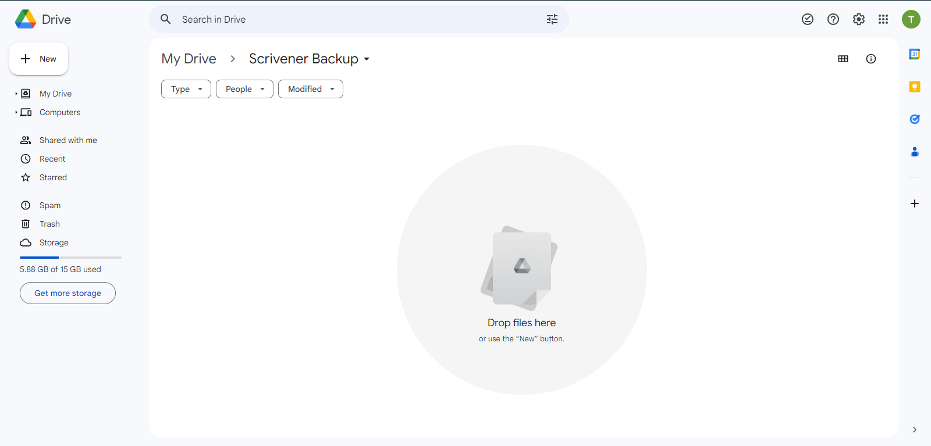Viewport: 931px width, 446px height.
Task: Open the Modified filter dropdown
Action: pos(311,89)
